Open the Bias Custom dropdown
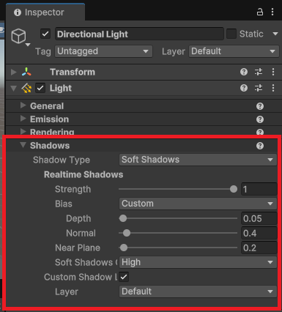The image size is (282, 312). [x=198, y=204]
